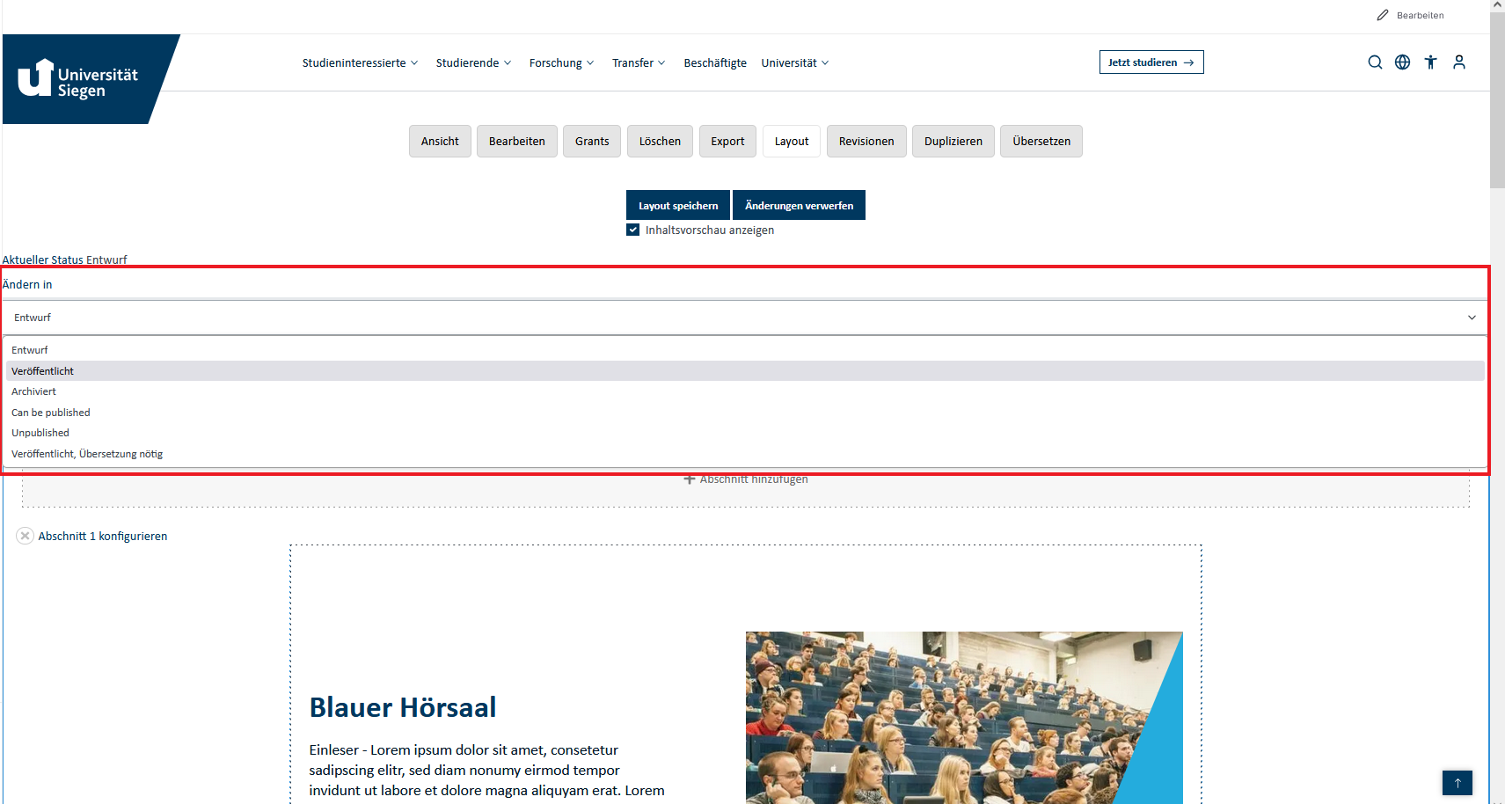Click the Jetzt studieren button
The image size is (1505, 804).
(x=1151, y=62)
